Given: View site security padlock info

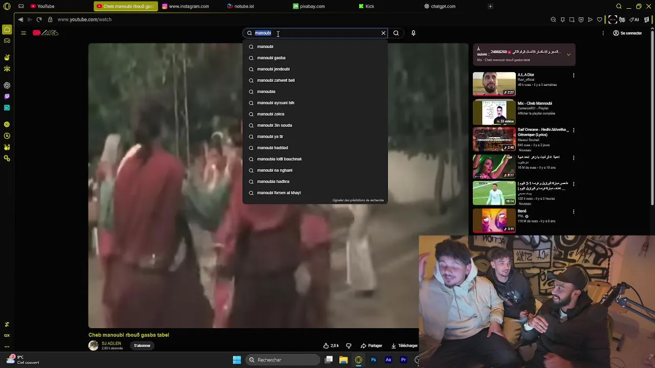Looking at the screenshot, I should (x=50, y=19).
